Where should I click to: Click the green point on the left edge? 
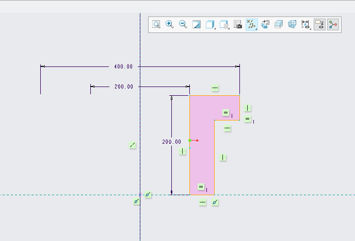click(190, 141)
